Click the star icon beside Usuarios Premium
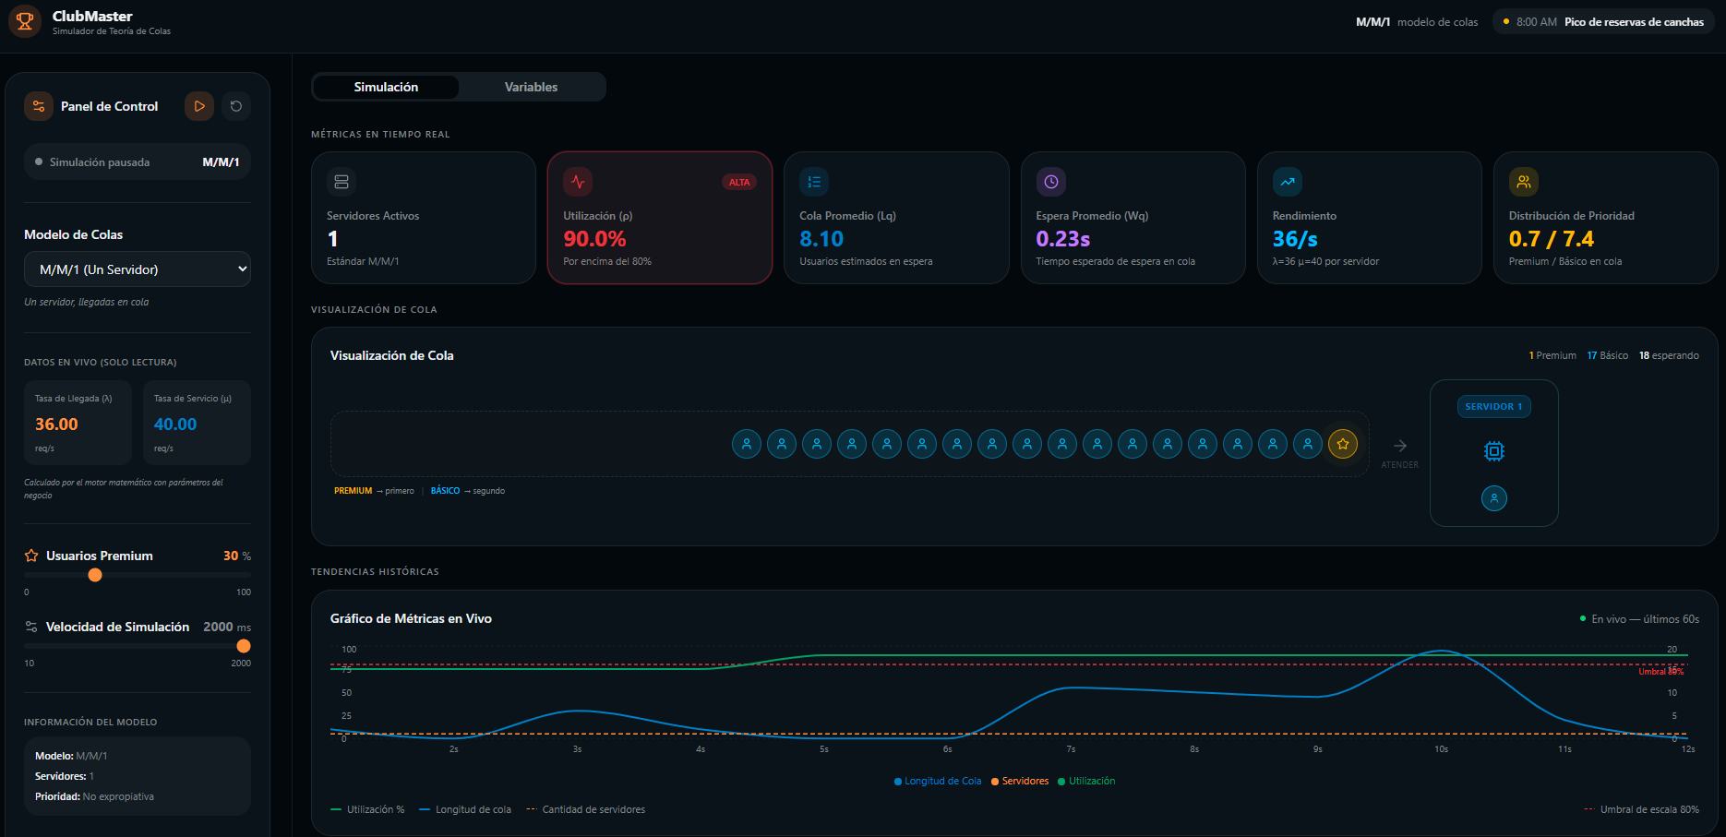This screenshot has height=837, width=1726. point(31,556)
